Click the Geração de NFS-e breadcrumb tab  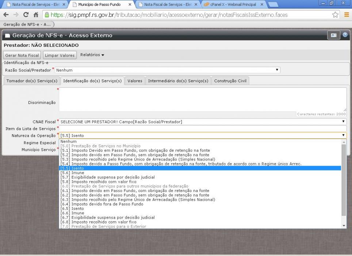click(x=28, y=24)
